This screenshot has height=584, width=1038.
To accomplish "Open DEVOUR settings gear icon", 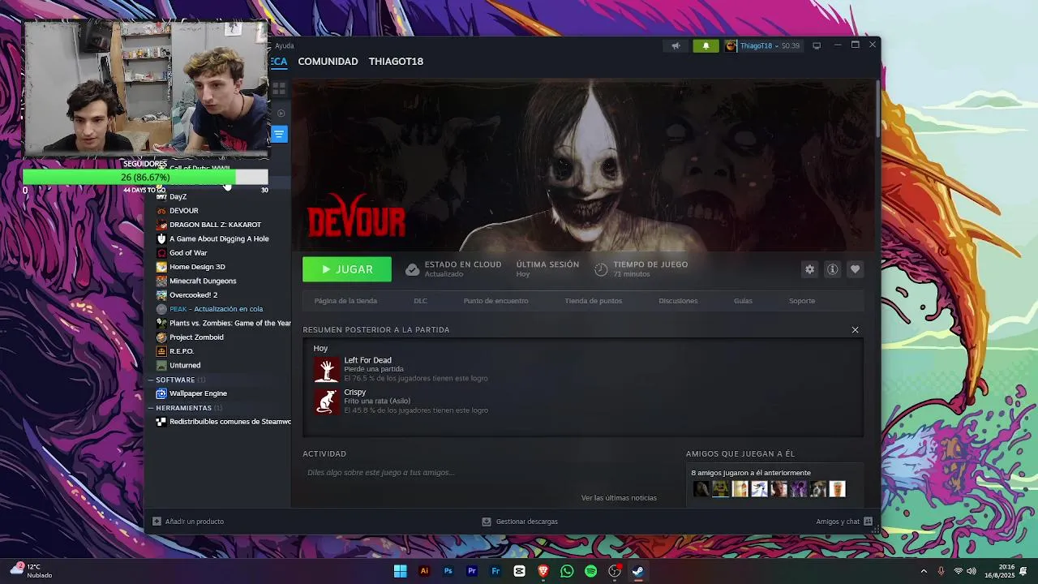I will 809,269.
